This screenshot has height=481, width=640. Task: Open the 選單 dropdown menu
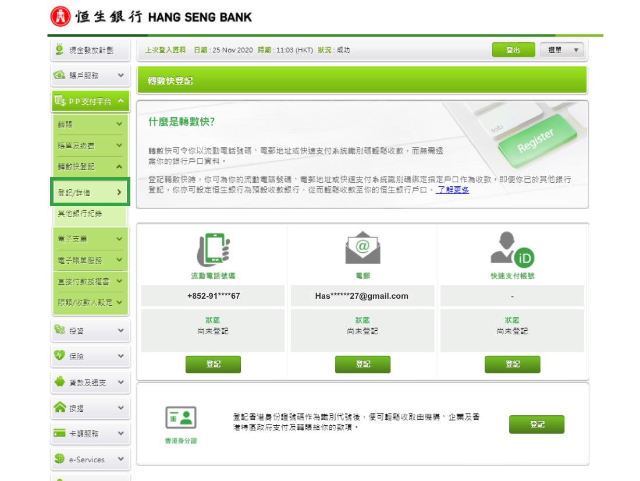click(562, 50)
